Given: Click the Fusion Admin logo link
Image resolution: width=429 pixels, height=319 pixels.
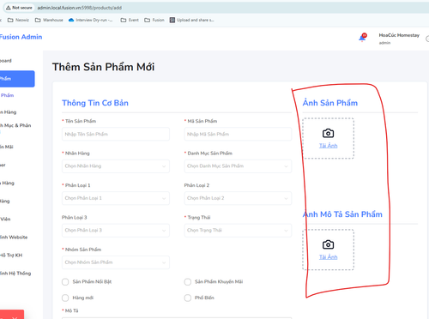Looking at the screenshot, I should point(21,37).
